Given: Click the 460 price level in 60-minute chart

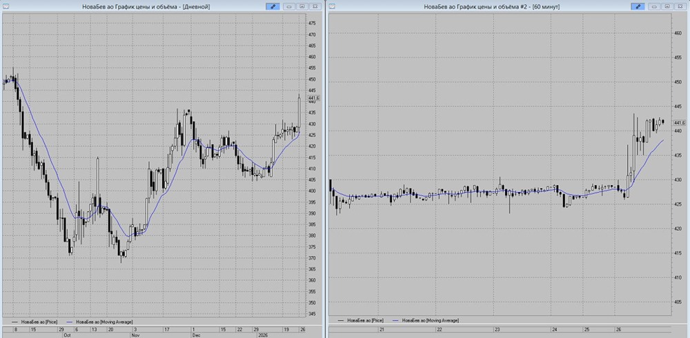Looking at the screenshot, I should pyautogui.click(x=678, y=33).
